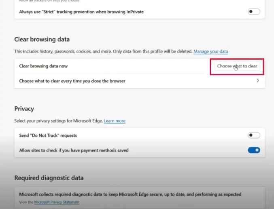Expand clear-on-close options chevron arrow

coord(258,80)
